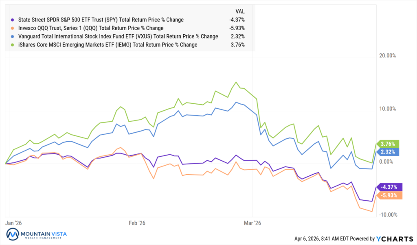Click the Mountain Vista Wealth Management text

point(43,235)
